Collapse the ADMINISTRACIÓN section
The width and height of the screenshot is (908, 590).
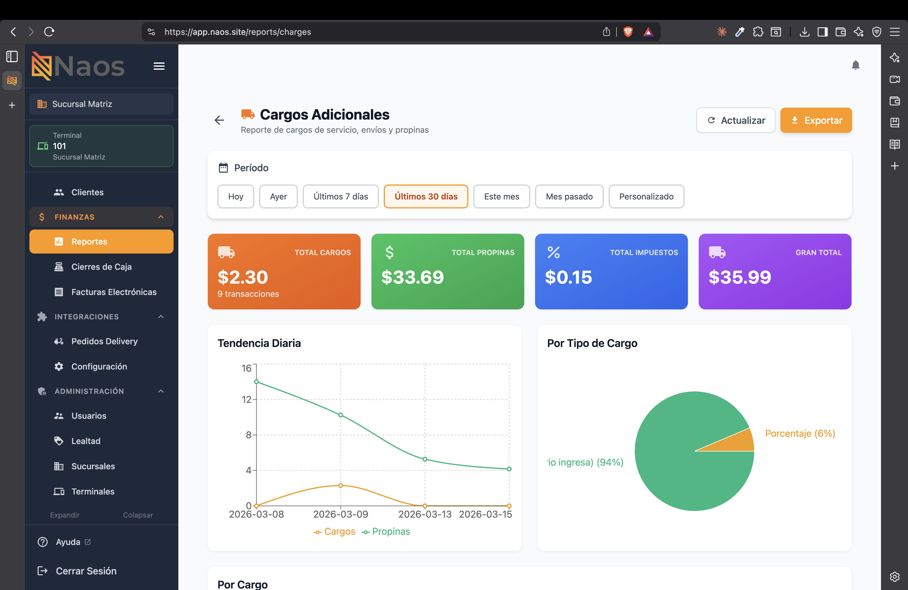coord(101,391)
